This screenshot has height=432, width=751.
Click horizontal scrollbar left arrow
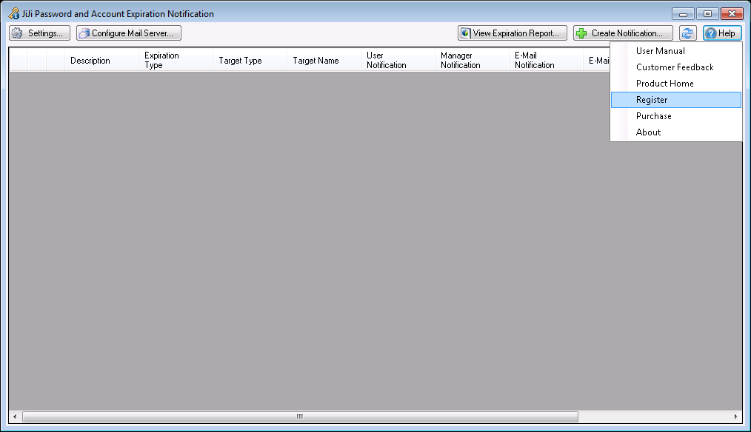15,416
